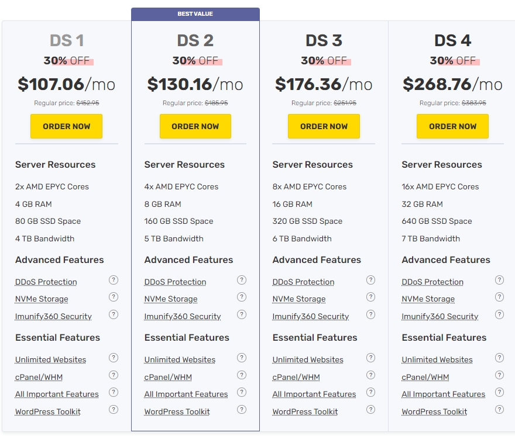The height and width of the screenshot is (436, 515).
Task: Click question mark next to DS 3 Imunify360 Security
Action: pos(370,315)
